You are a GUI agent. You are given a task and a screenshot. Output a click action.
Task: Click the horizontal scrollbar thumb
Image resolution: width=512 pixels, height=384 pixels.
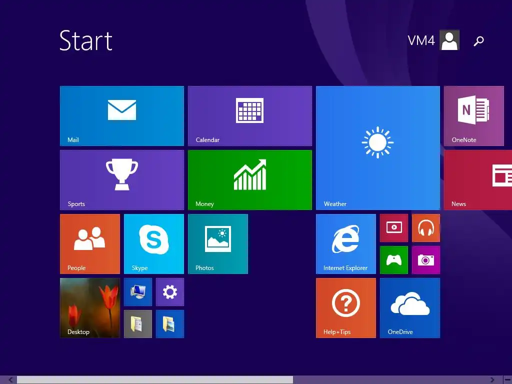pyautogui.click(x=155, y=380)
